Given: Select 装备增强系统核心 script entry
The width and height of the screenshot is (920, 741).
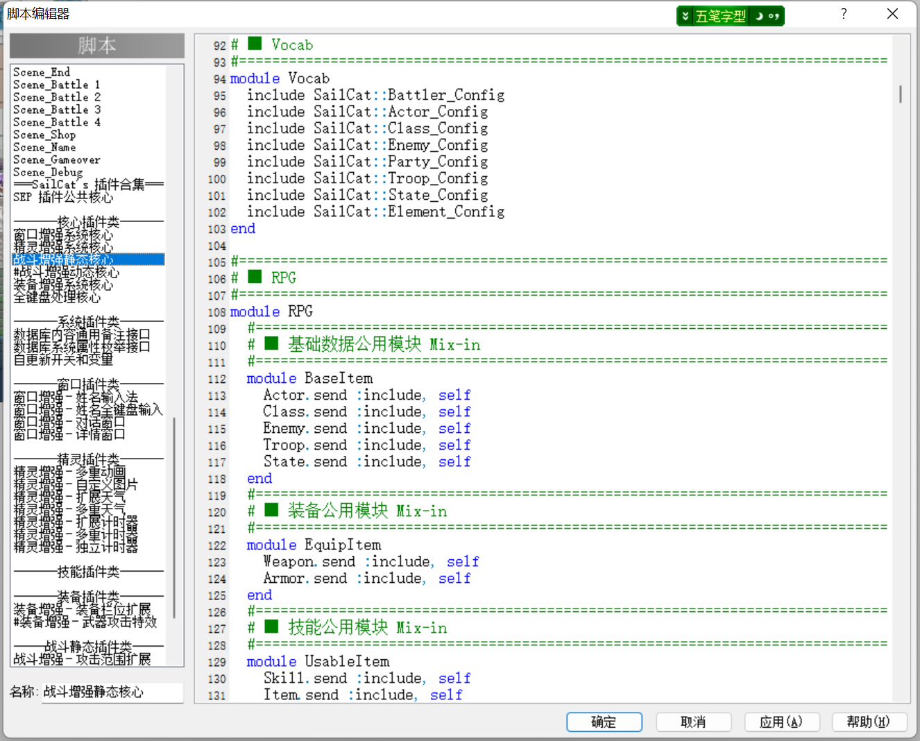Looking at the screenshot, I should pyautogui.click(x=63, y=284).
